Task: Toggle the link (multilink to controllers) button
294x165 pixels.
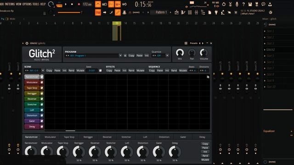Action: click(118, 12)
